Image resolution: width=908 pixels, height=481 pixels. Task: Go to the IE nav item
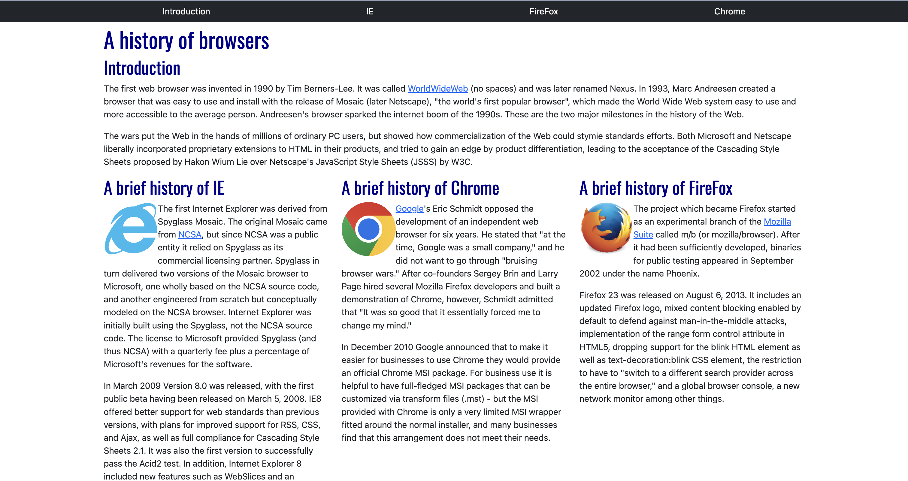[369, 11]
